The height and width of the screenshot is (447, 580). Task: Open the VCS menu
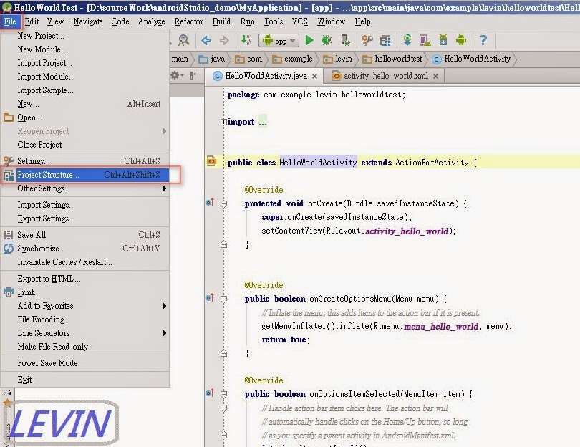coord(300,21)
